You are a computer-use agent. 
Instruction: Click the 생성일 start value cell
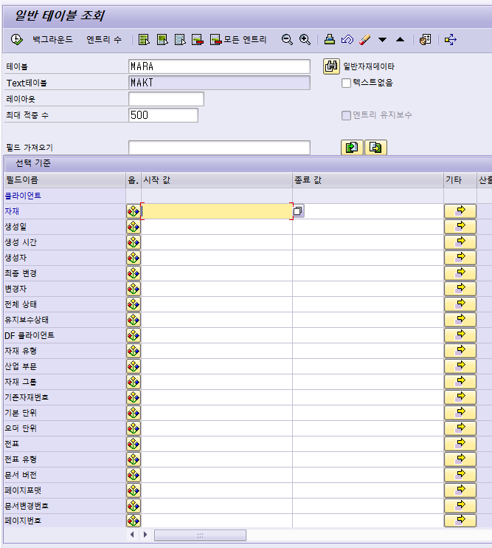coord(217,227)
